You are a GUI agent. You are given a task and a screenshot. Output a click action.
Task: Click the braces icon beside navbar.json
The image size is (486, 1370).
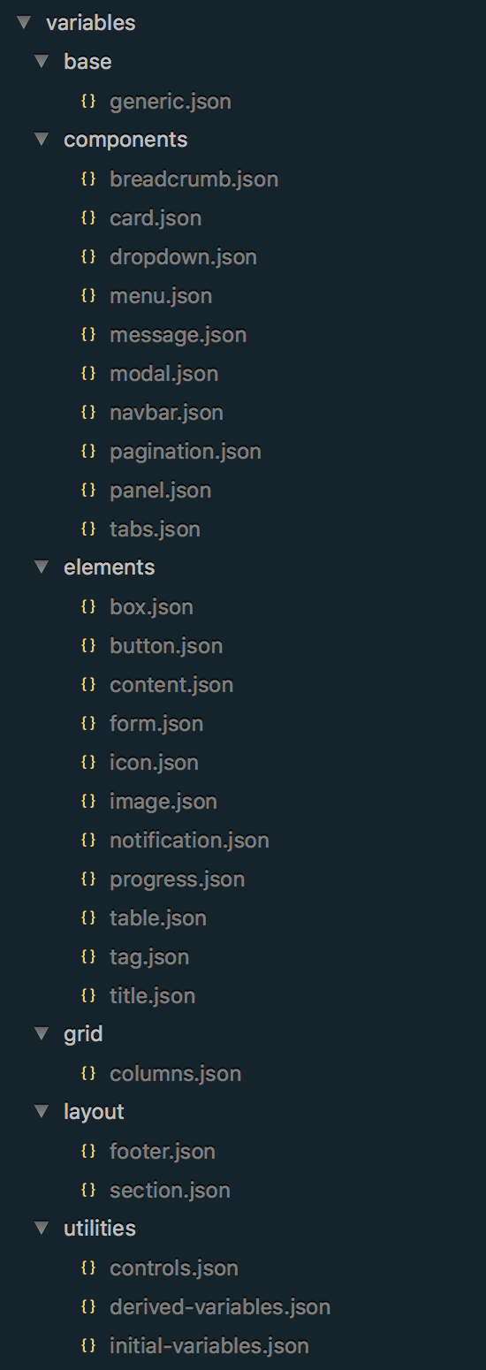point(87,412)
